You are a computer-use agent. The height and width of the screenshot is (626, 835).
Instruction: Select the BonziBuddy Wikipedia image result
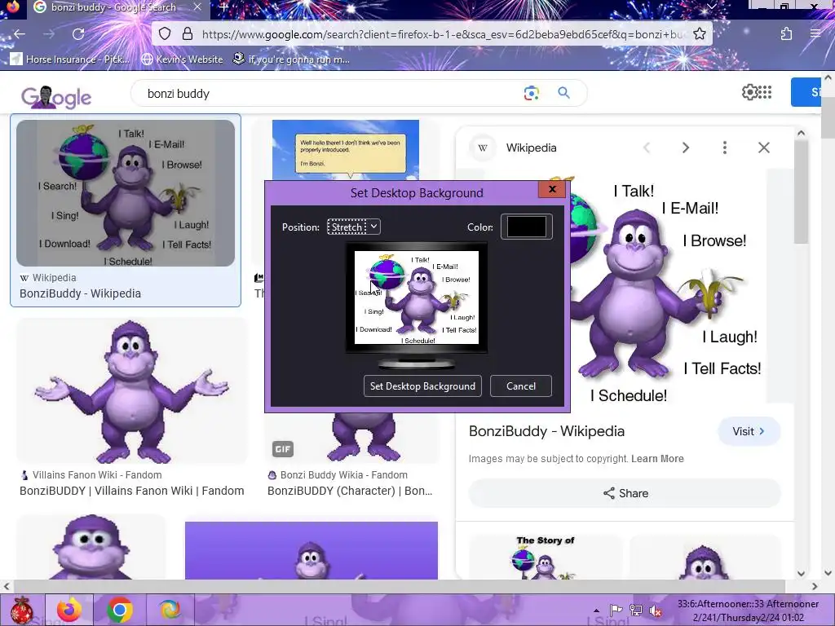pyautogui.click(x=126, y=192)
